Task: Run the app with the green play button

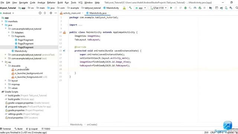Action: click(x=171, y=8)
